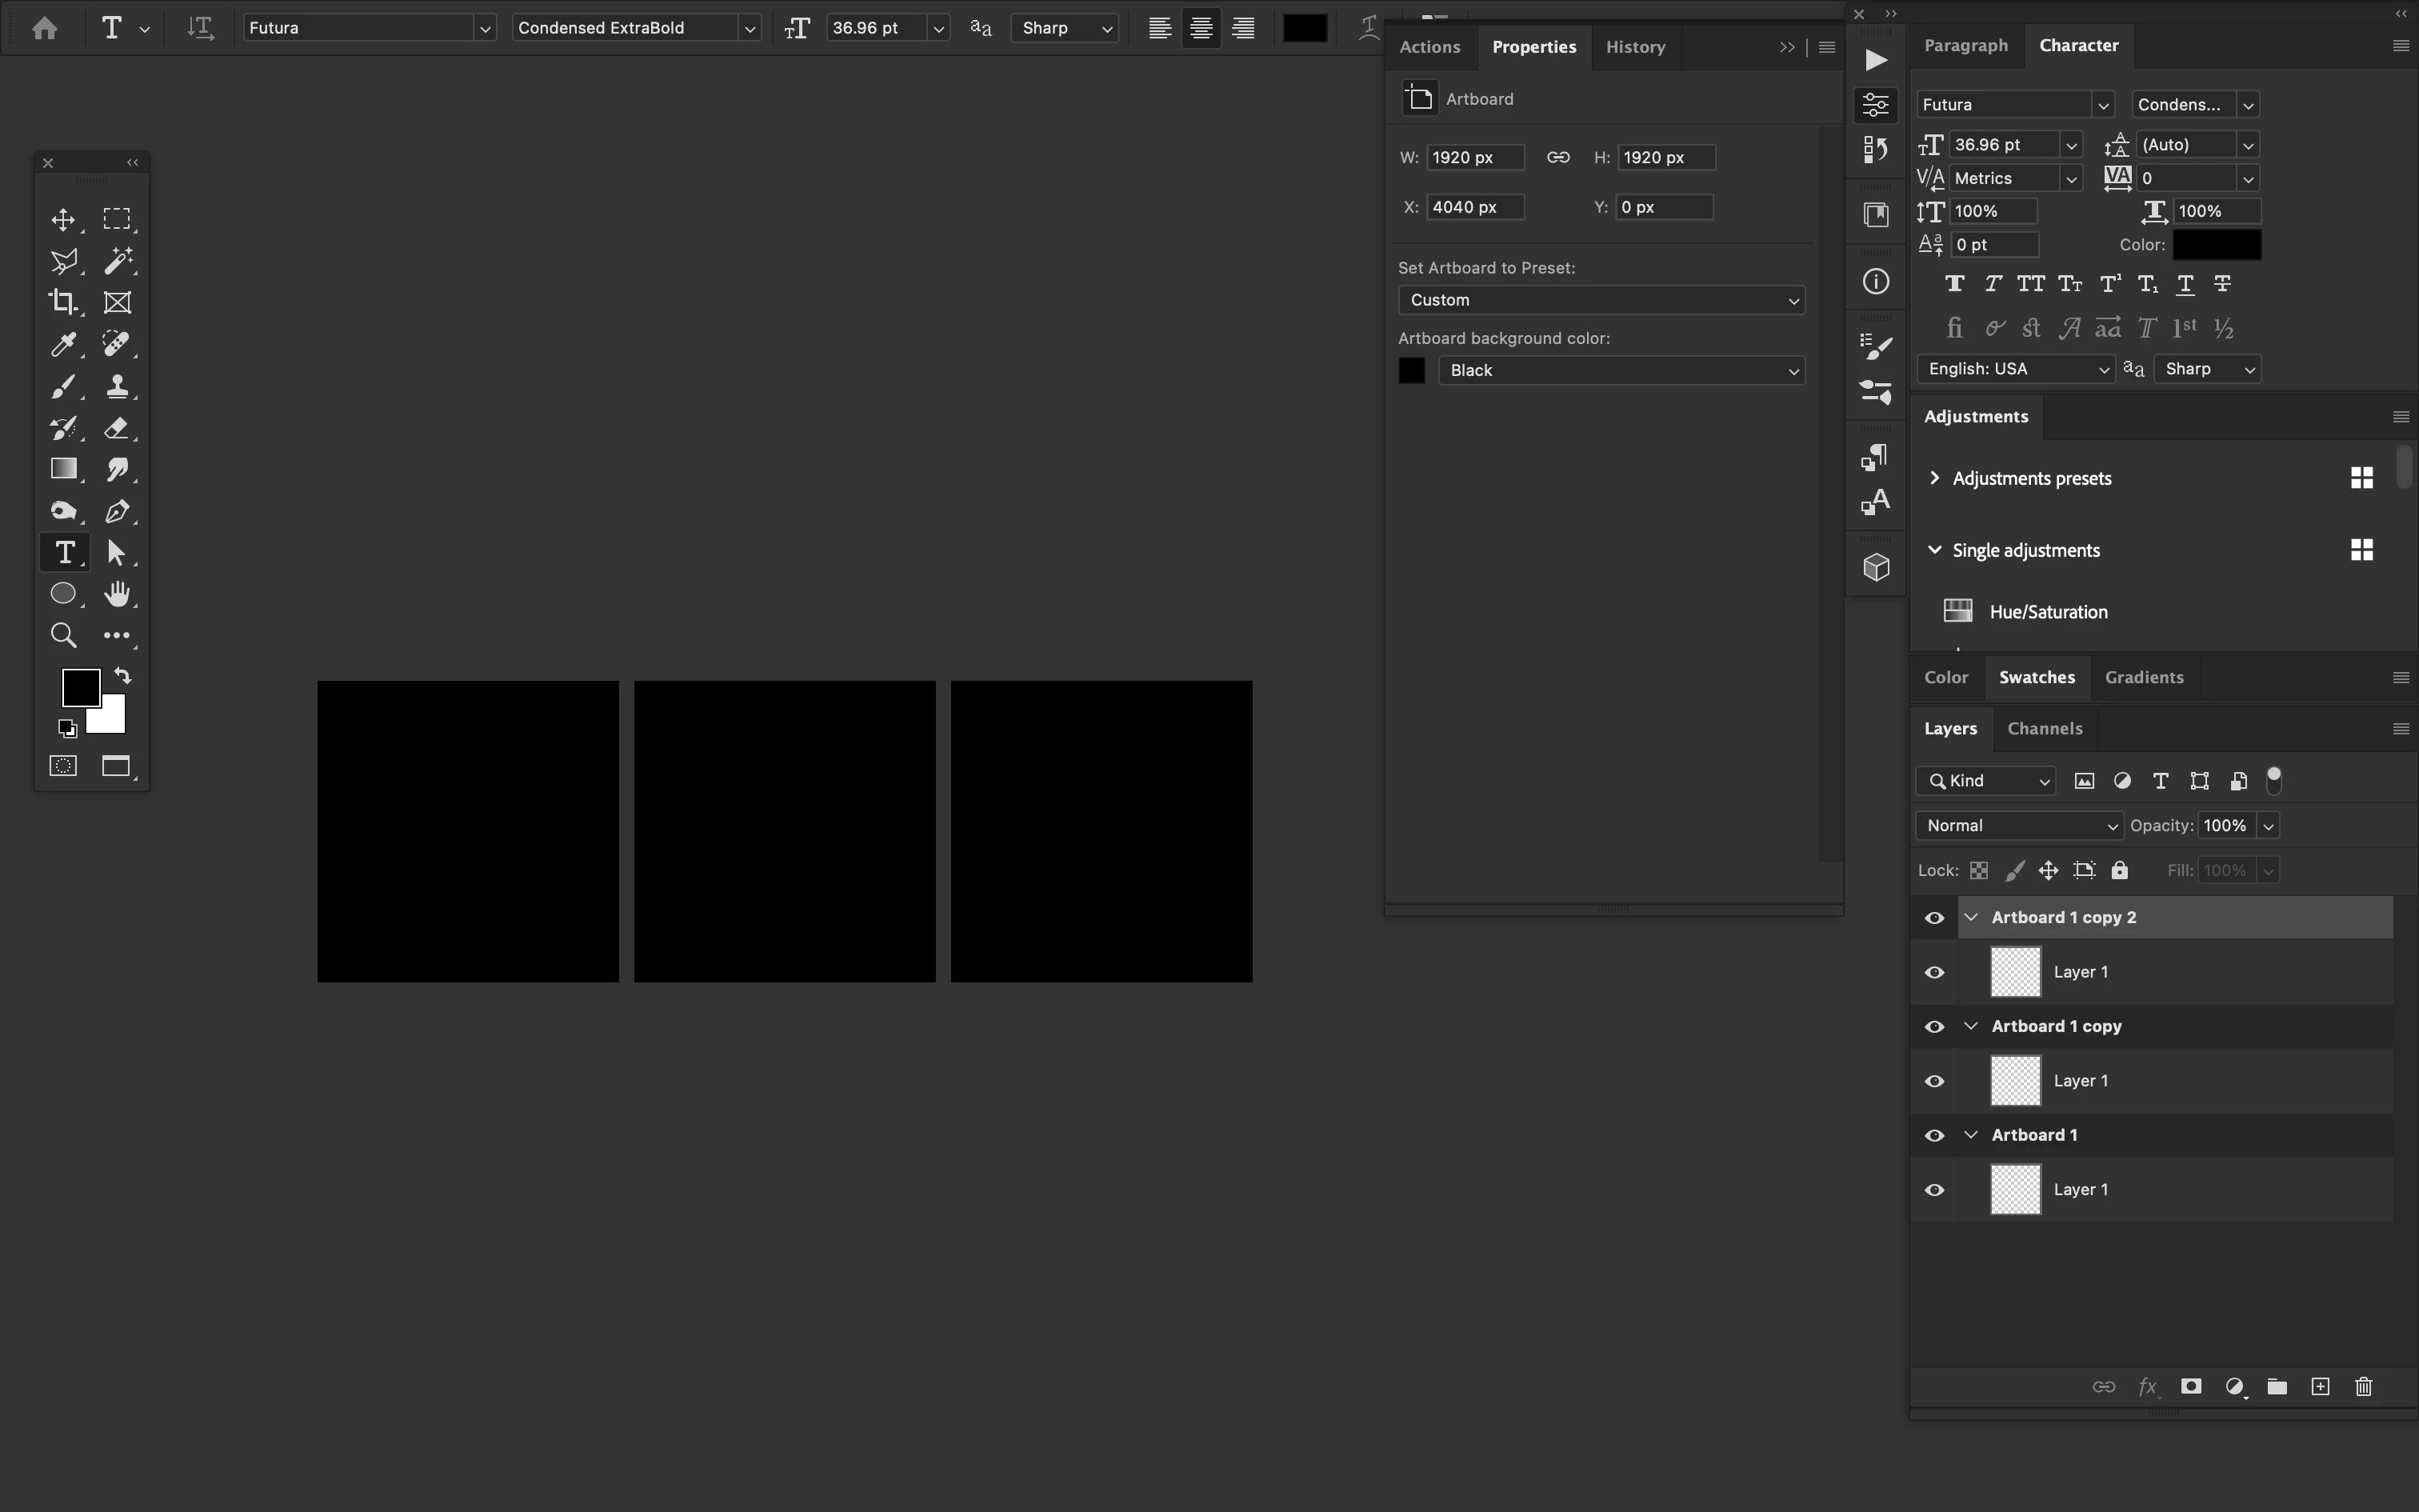Select the Hand tool

tap(117, 594)
